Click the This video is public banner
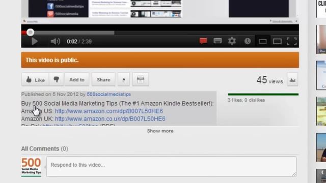The image size is (326, 183). point(160,60)
